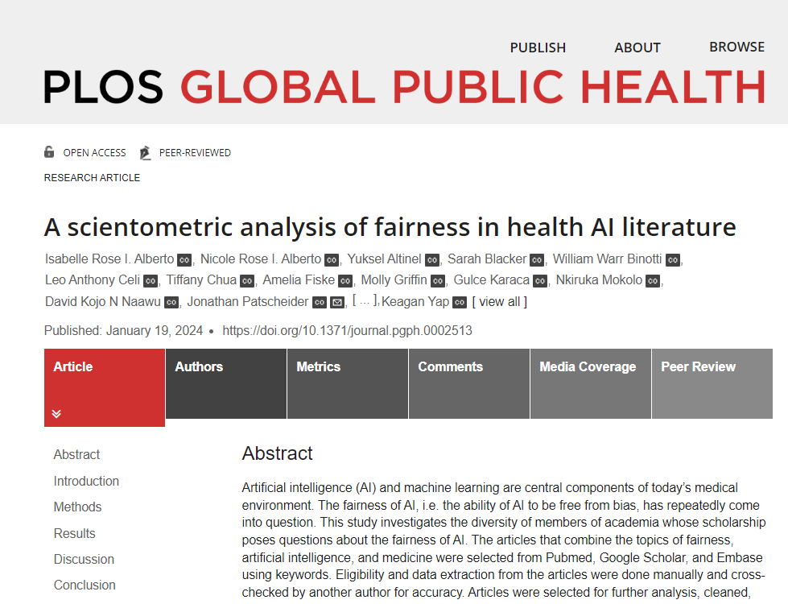Open author Keagan Yap details
This screenshot has height=604, width=788.
(x=415, y=302)
